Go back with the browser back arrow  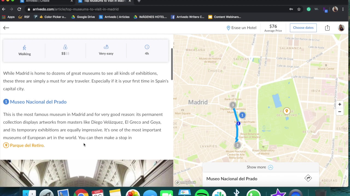pos(4,9)
